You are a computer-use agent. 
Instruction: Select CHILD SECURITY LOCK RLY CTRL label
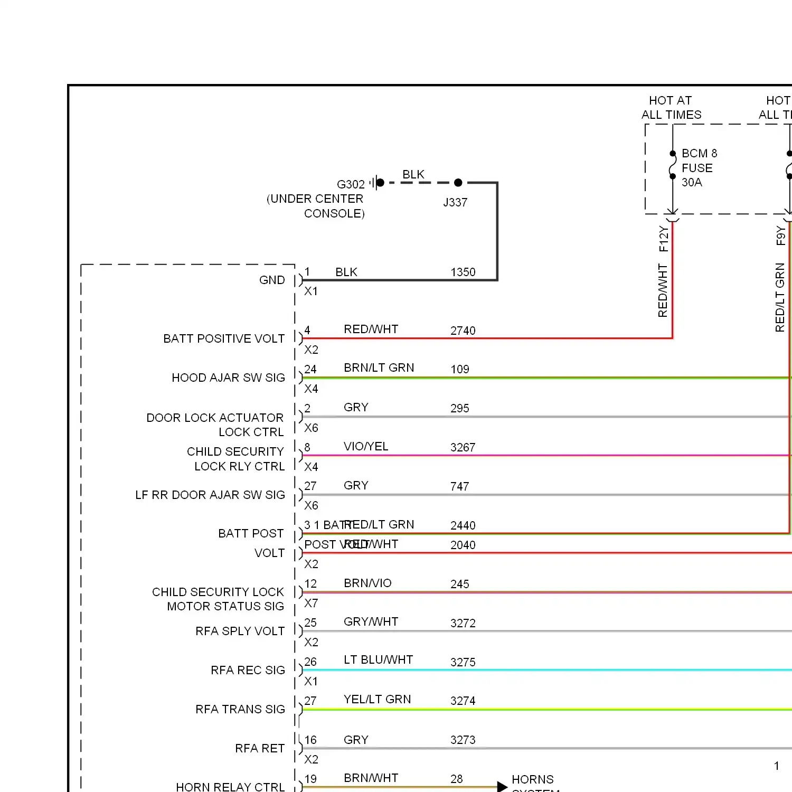point(236,459)
